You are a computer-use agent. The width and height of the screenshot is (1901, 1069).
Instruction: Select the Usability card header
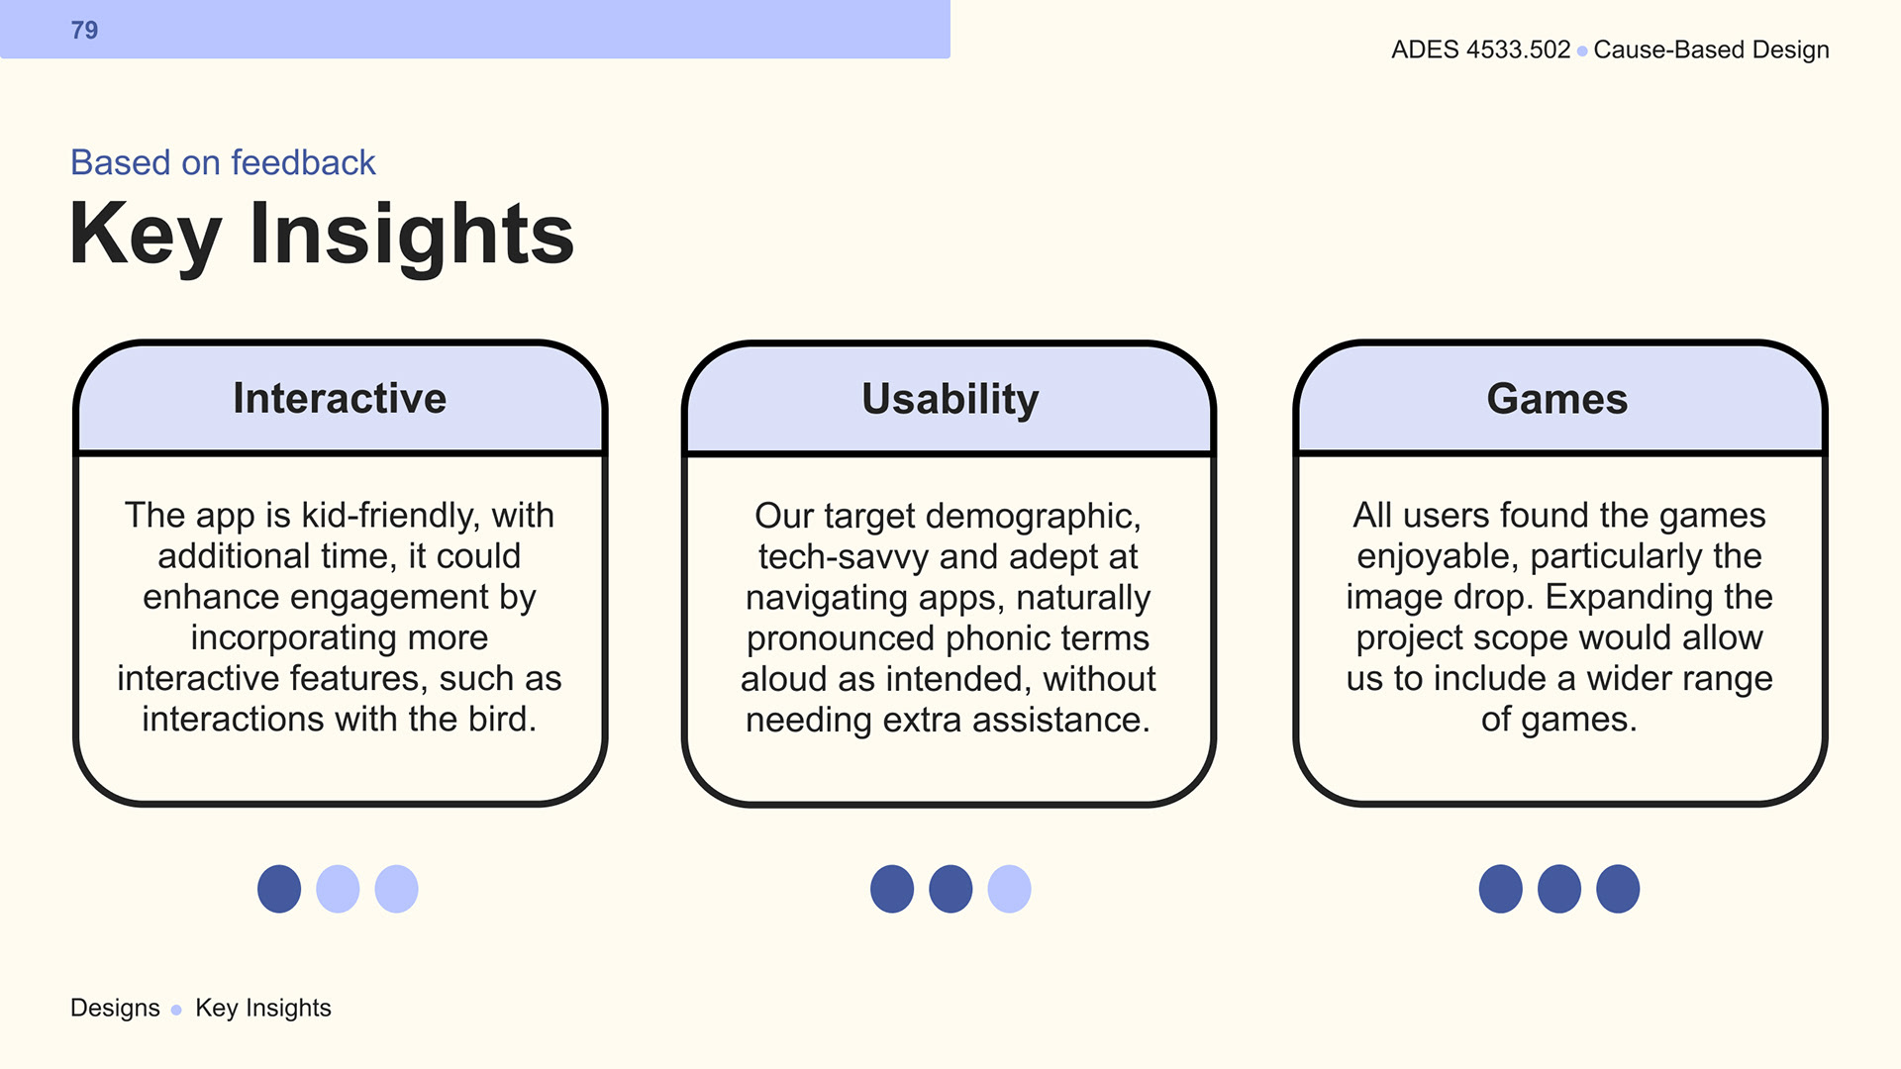point(950,399)
